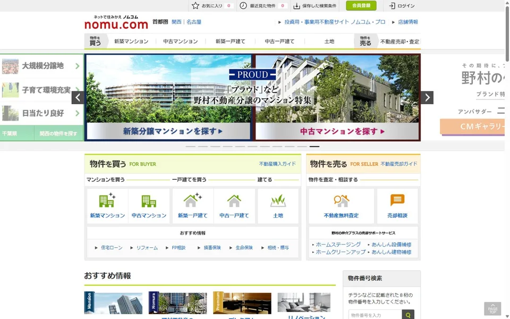Switch region to 関西
The height and width of the screenshot is (319, 510).
click(176, 22)
